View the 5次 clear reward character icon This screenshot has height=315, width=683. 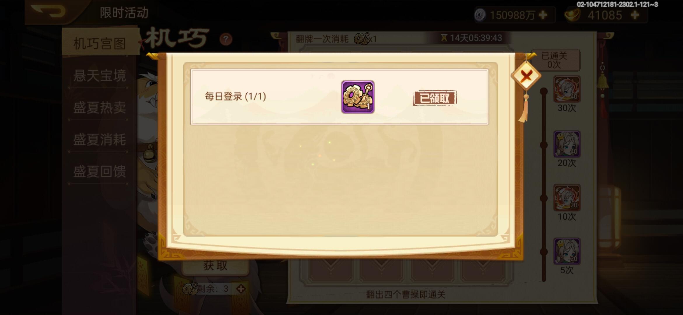567,251
